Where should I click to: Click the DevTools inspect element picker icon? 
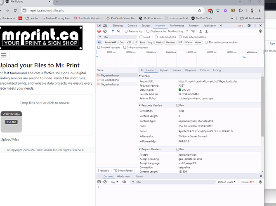99,26
